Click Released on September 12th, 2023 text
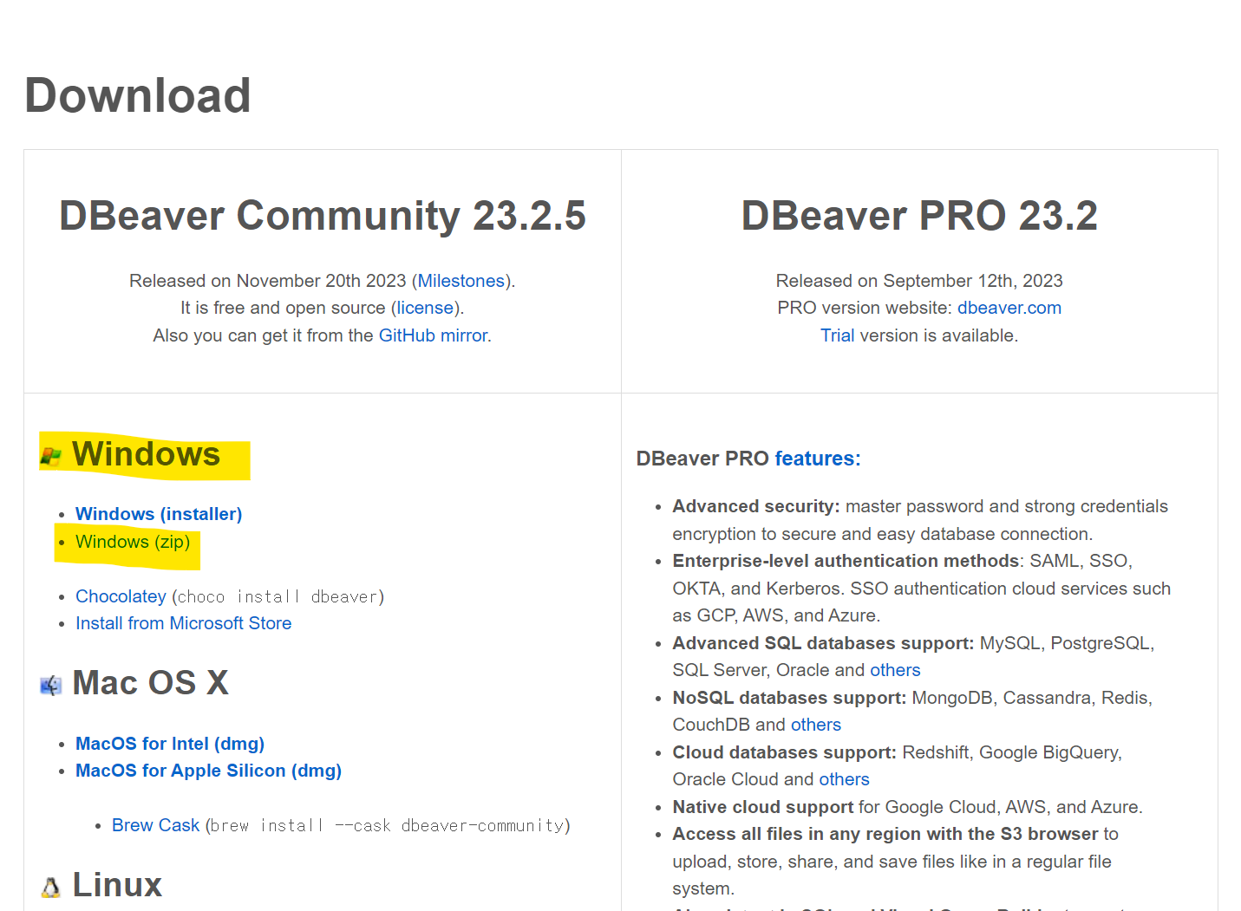 (919, 281)
